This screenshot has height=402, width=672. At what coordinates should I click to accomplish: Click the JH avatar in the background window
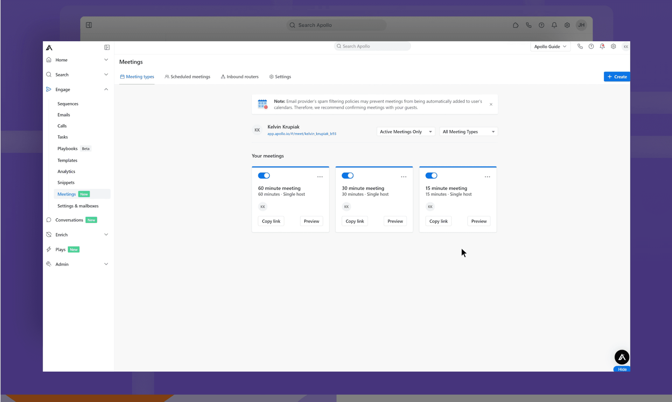[581, 25]
